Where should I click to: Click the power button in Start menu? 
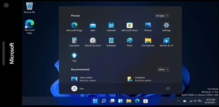coord(168,88)
